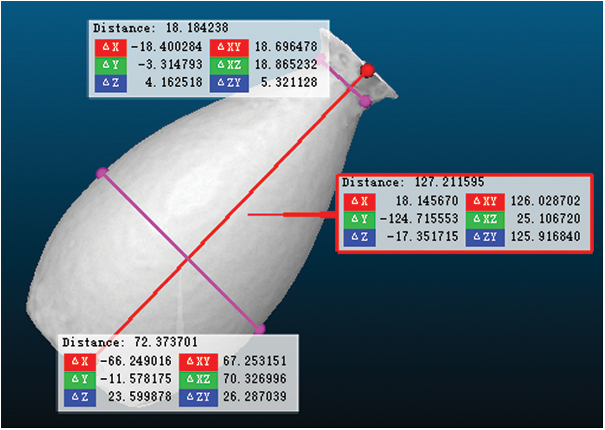Click blue ΔZY swatch in the 127.211595 label

point(489,236)
